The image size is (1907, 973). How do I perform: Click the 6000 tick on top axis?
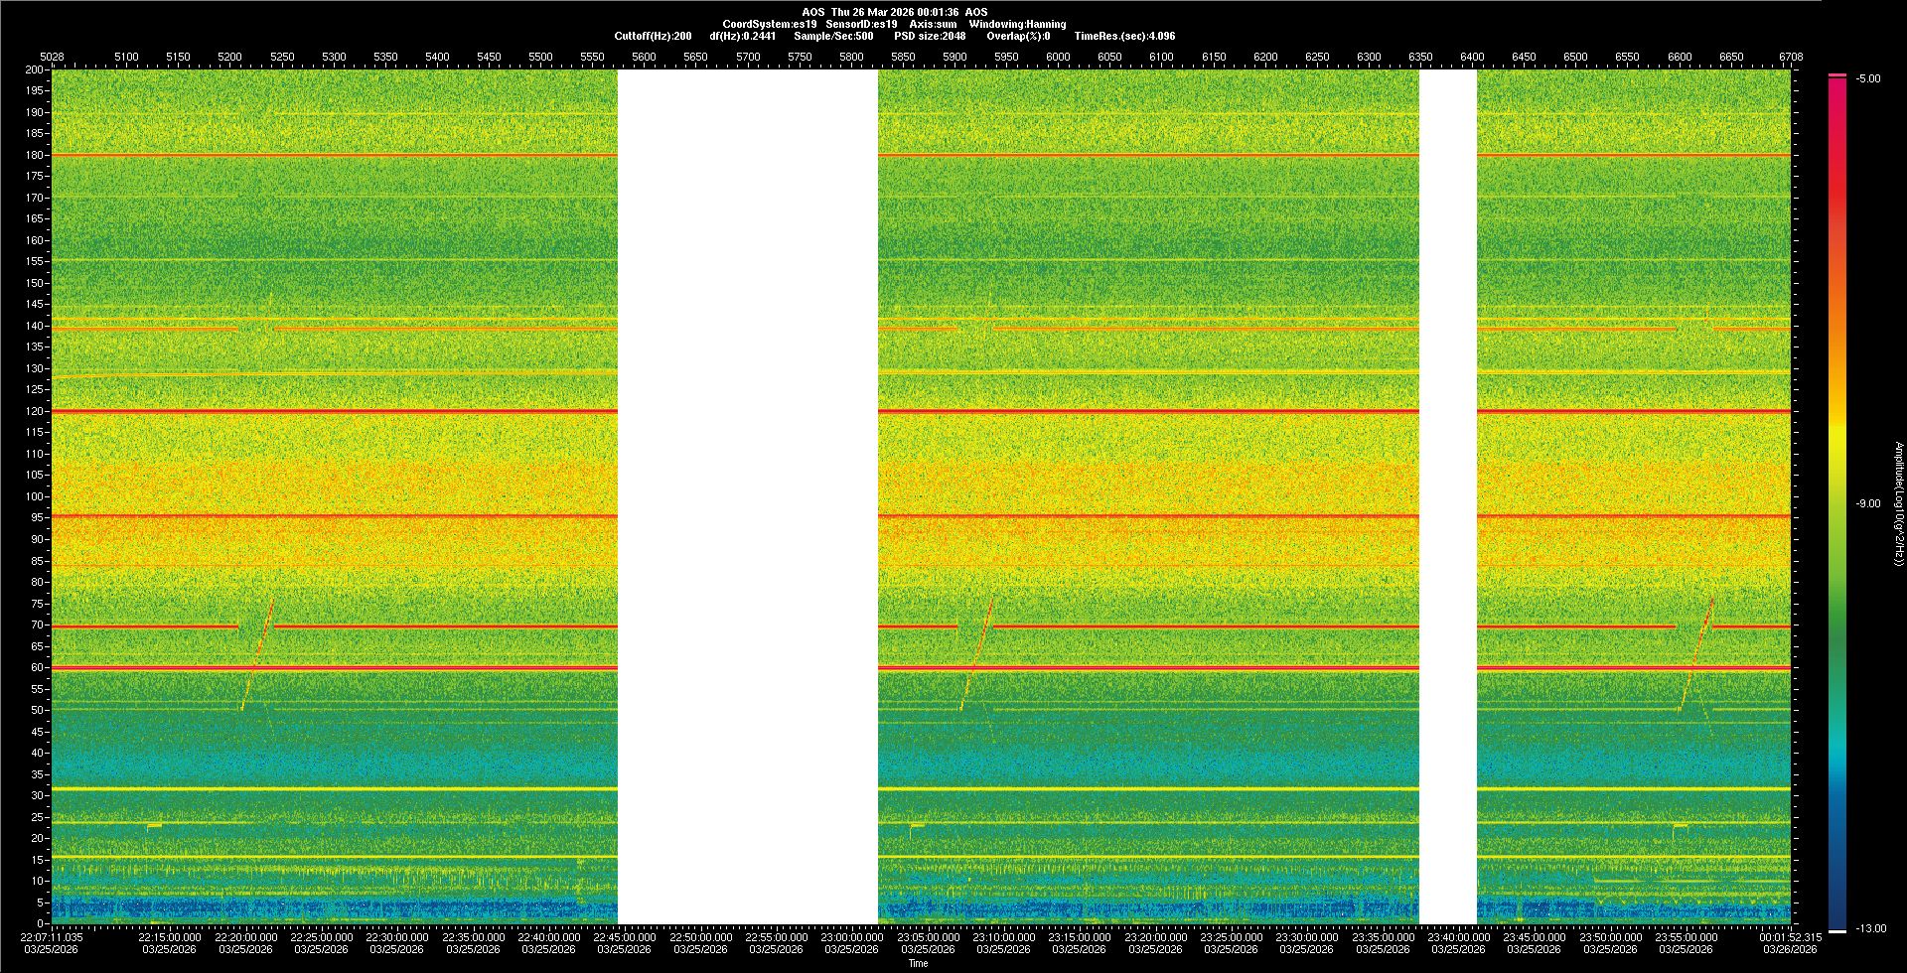pos(1058,57)
